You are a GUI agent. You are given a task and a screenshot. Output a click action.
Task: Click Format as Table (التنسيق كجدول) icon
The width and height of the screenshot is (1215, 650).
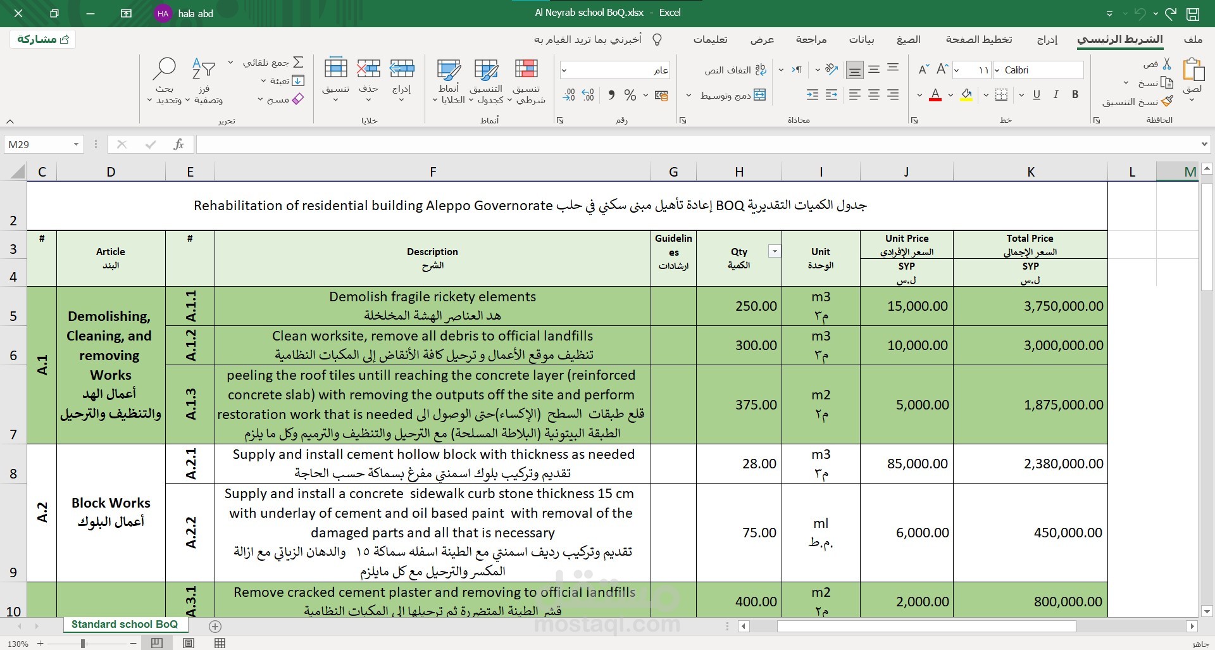coord(486,68)
